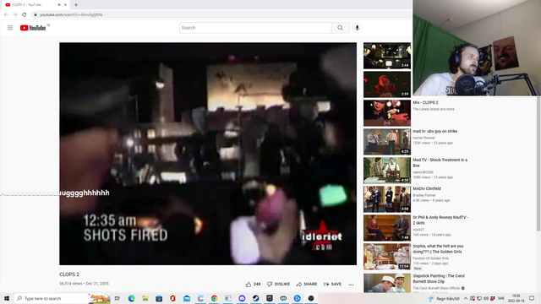Dislike the CLOPS 2 video
Image resolution: width=541 pixels, height=304 pixels.
[x=278, y=284]
